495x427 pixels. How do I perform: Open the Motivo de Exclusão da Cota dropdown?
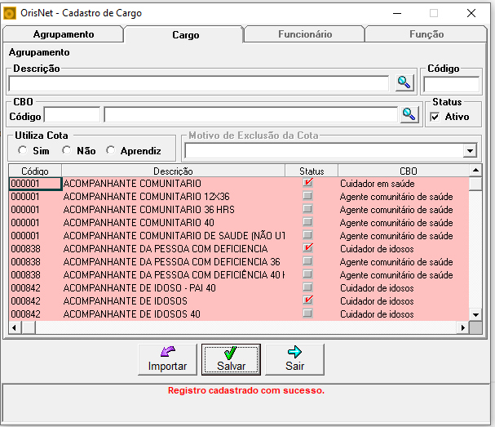pos(470,151)
